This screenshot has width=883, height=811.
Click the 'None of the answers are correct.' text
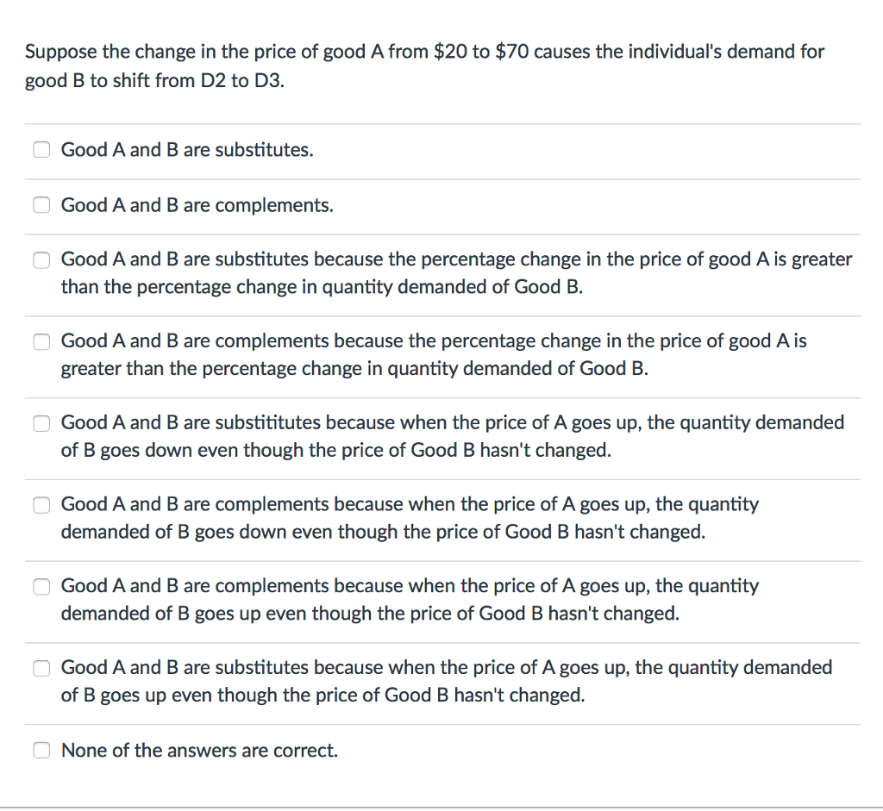(199, 750)
